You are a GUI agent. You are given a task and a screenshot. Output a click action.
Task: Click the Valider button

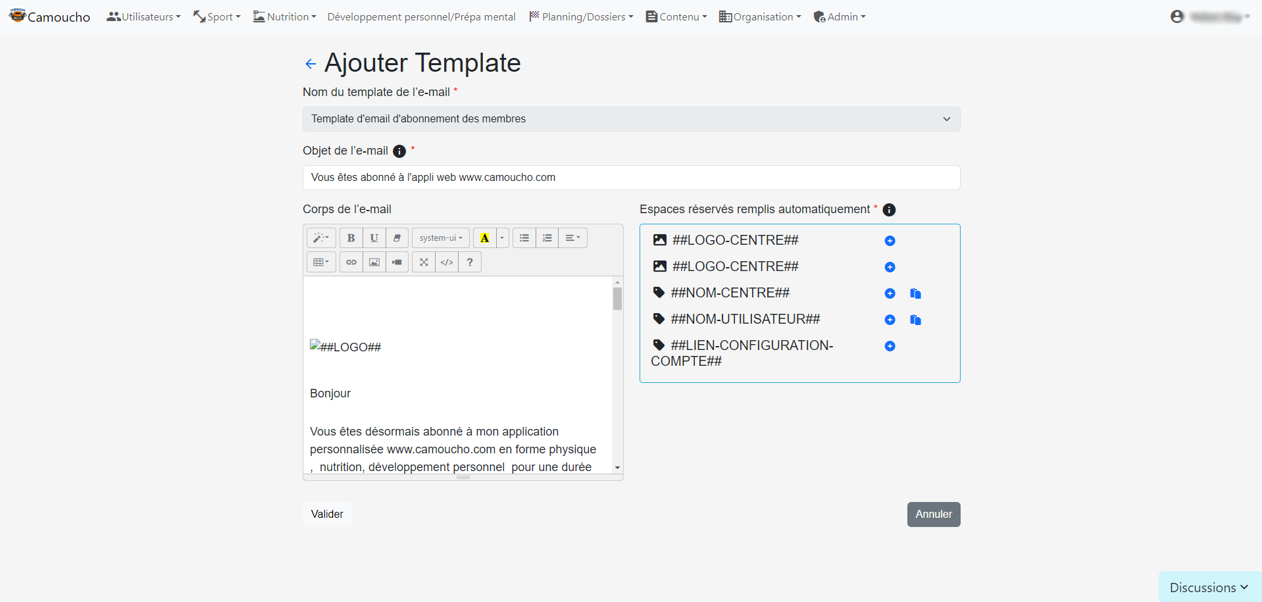click(x=327, y=514)
